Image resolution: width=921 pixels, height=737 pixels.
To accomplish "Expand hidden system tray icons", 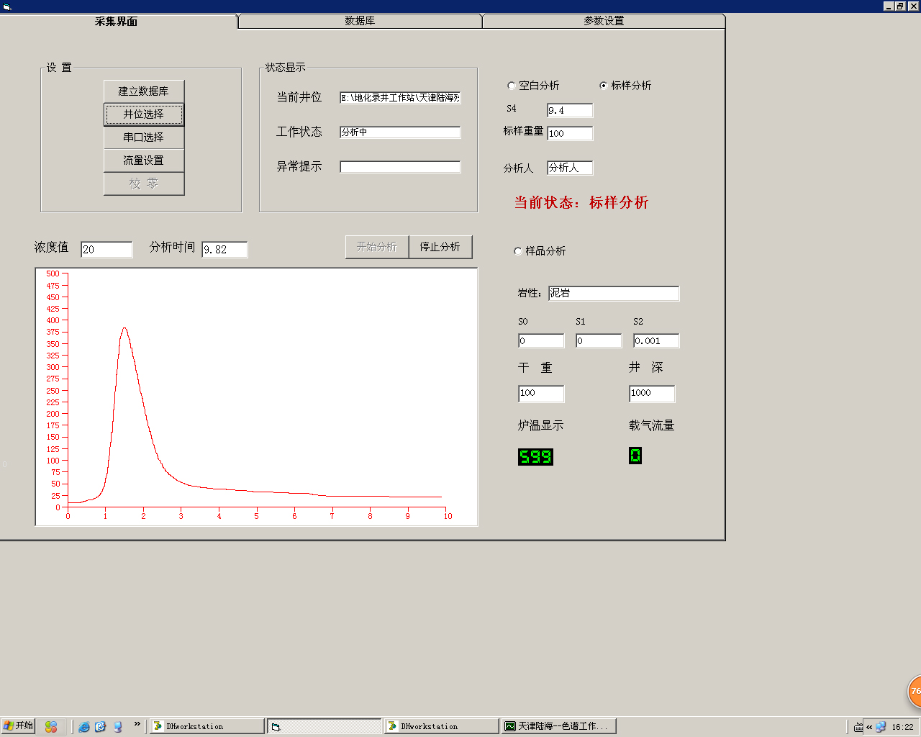I will [x=869, y=727].
